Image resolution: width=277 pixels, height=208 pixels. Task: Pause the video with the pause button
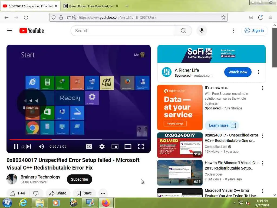[x=16, y=147]
